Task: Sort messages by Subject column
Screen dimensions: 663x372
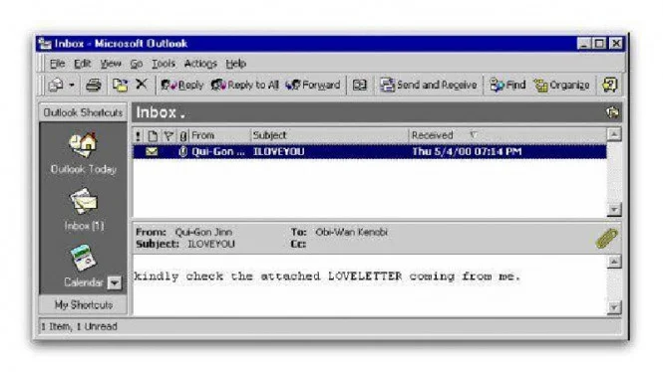Action: point(329,136)
